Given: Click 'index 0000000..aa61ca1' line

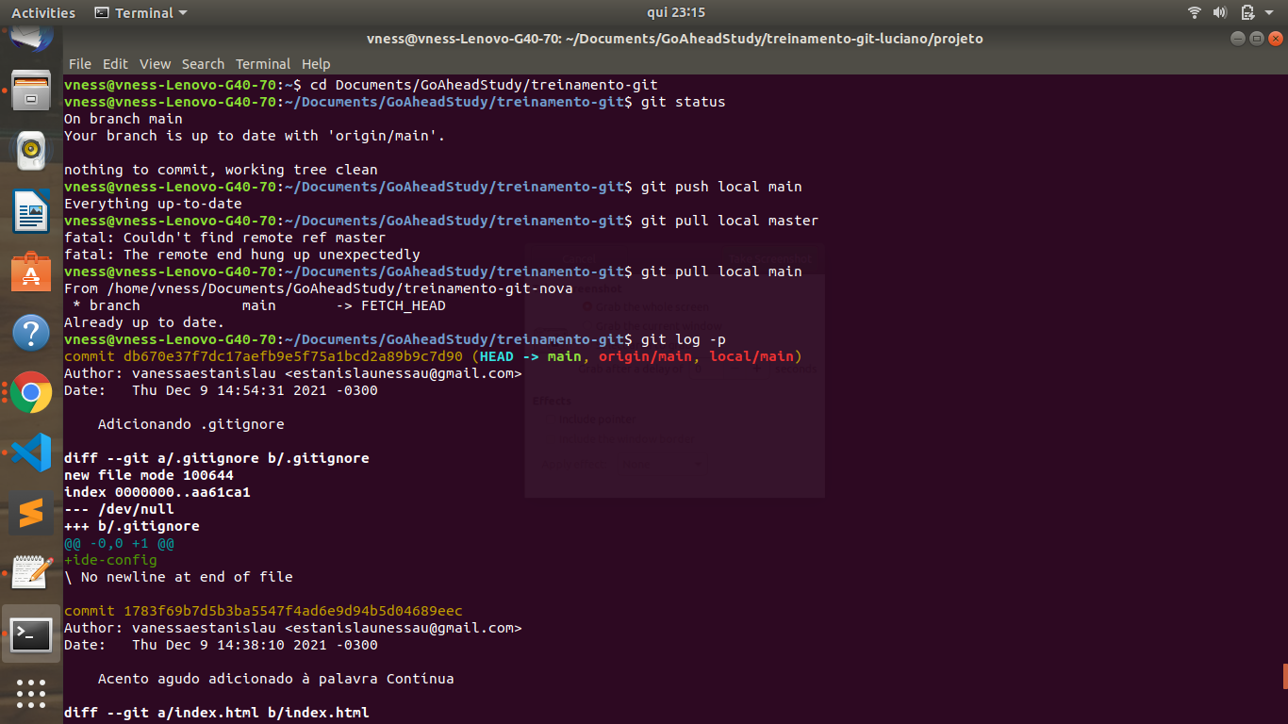Looking at the screenshot, I should tap(157, 492).
